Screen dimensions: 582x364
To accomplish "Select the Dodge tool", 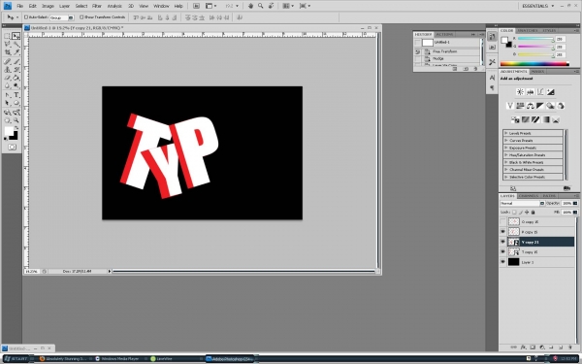I will (x=16, y=85).
